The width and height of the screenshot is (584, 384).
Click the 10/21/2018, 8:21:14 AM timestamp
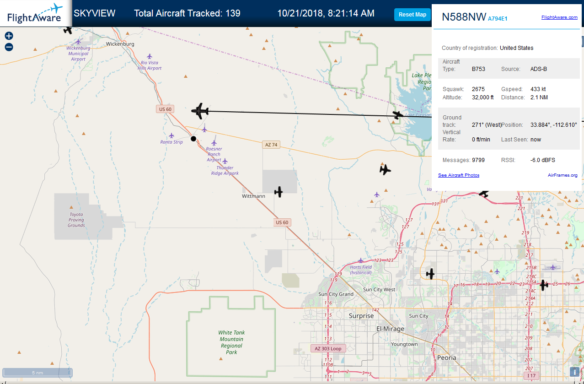[326, 13]
